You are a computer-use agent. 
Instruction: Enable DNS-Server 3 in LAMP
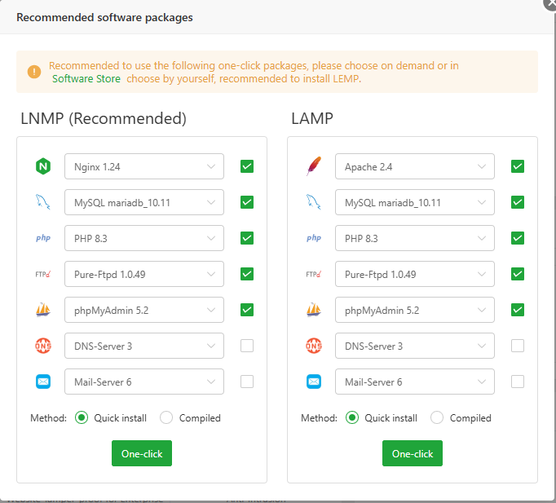click(518, 346)
